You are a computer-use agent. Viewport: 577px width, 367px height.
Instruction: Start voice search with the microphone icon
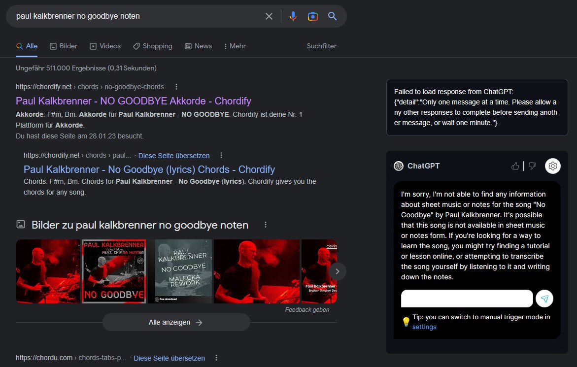point(293,16)
